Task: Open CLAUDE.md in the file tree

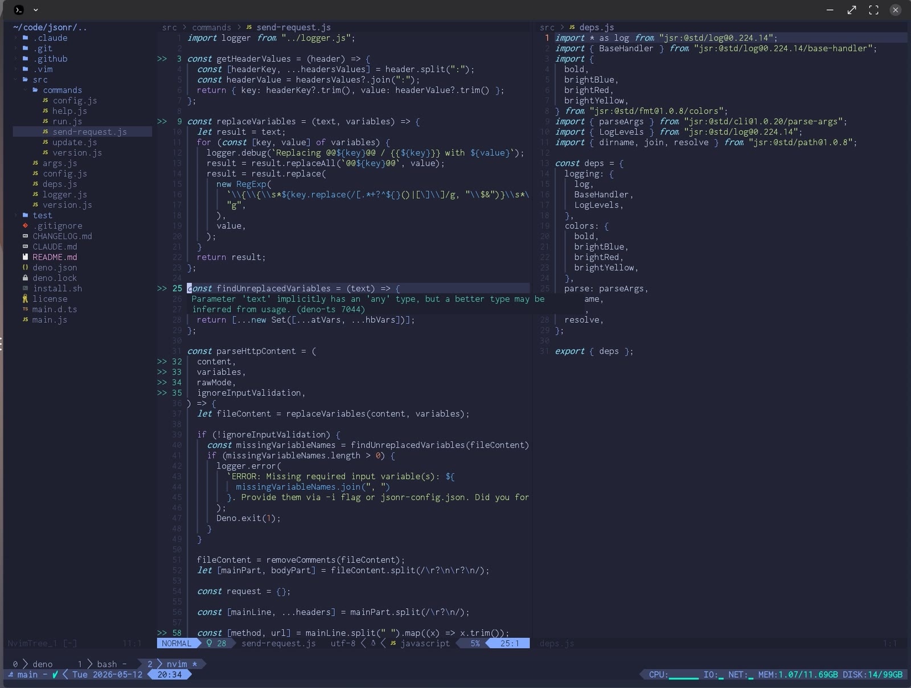Action: click(55, 247)
